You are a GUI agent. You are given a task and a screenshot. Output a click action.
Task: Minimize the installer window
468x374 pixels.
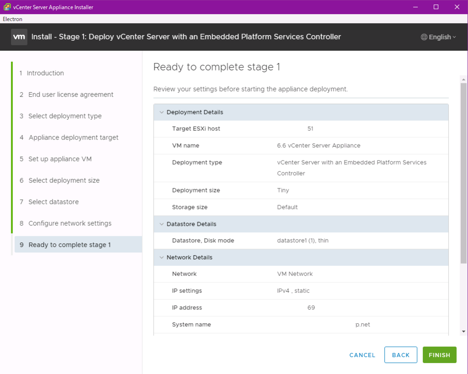[x=415, y=7]
